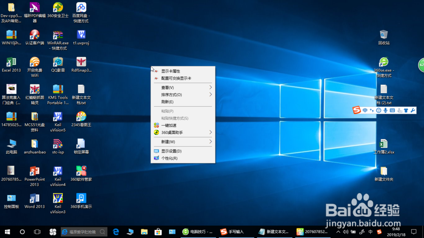
Task: Switch to 电脑技巧 browser taskbar window
Action: (198, 232)
